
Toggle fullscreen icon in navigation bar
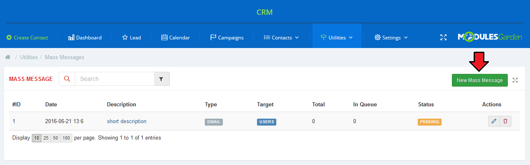[443, 37]
